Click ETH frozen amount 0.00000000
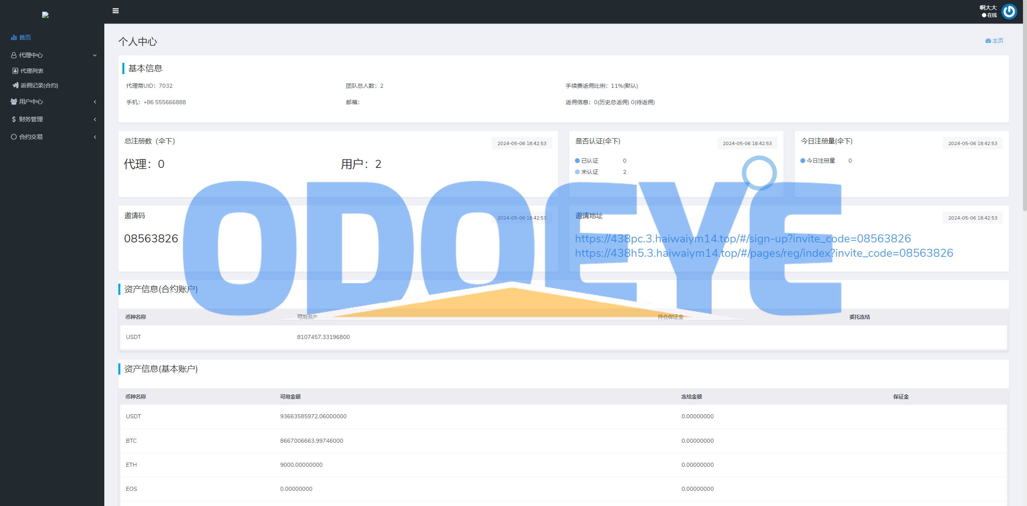 click(698, 465)
